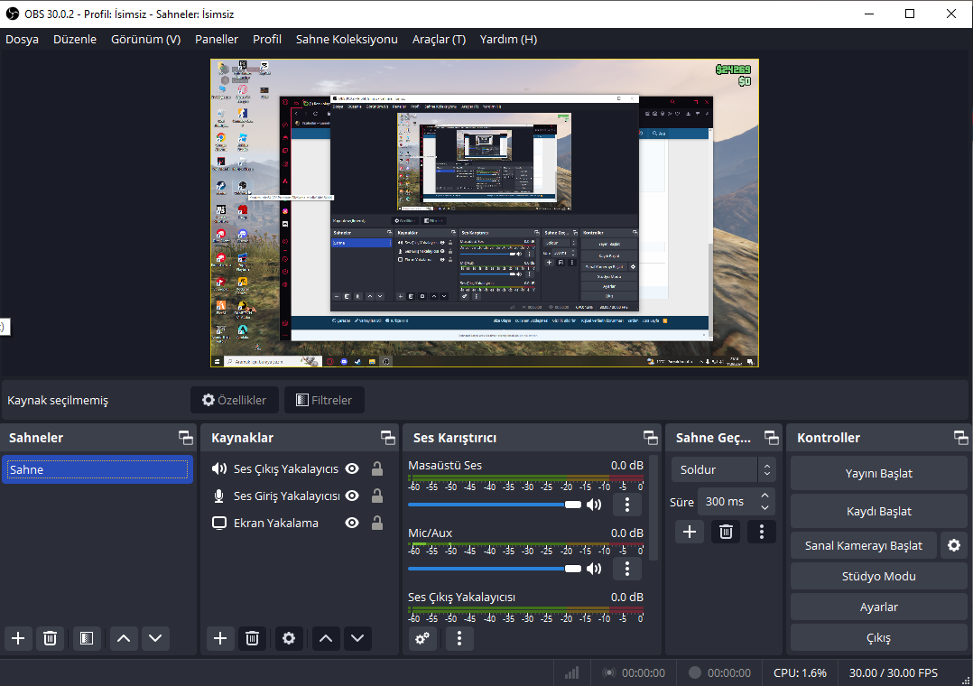Open the Araçlar (T) menu

tap(439, 39)
